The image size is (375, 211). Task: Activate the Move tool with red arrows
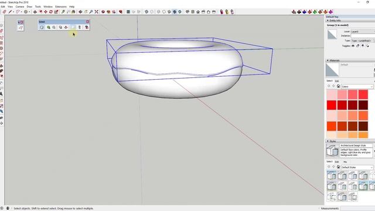(x=46, y=12)
